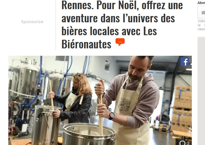Open the photo zoom magnifier icon
Screen dimensions: 205x145
click(x=183, y=143)
